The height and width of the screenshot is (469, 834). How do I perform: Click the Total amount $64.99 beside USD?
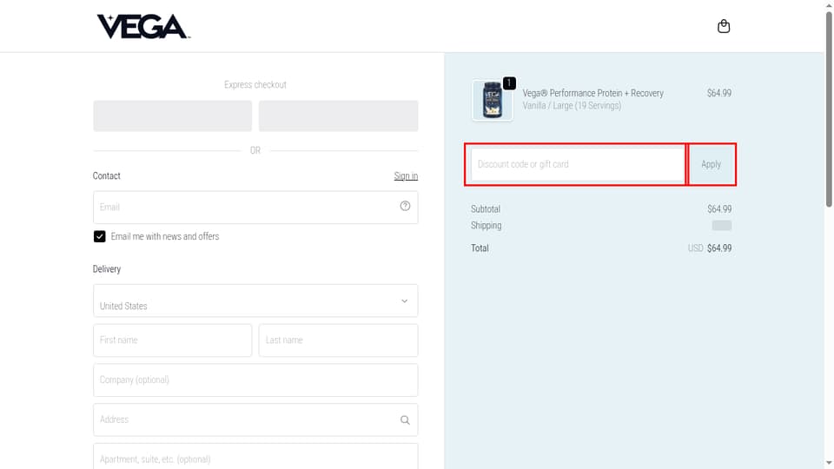click(x=719, y=248)
